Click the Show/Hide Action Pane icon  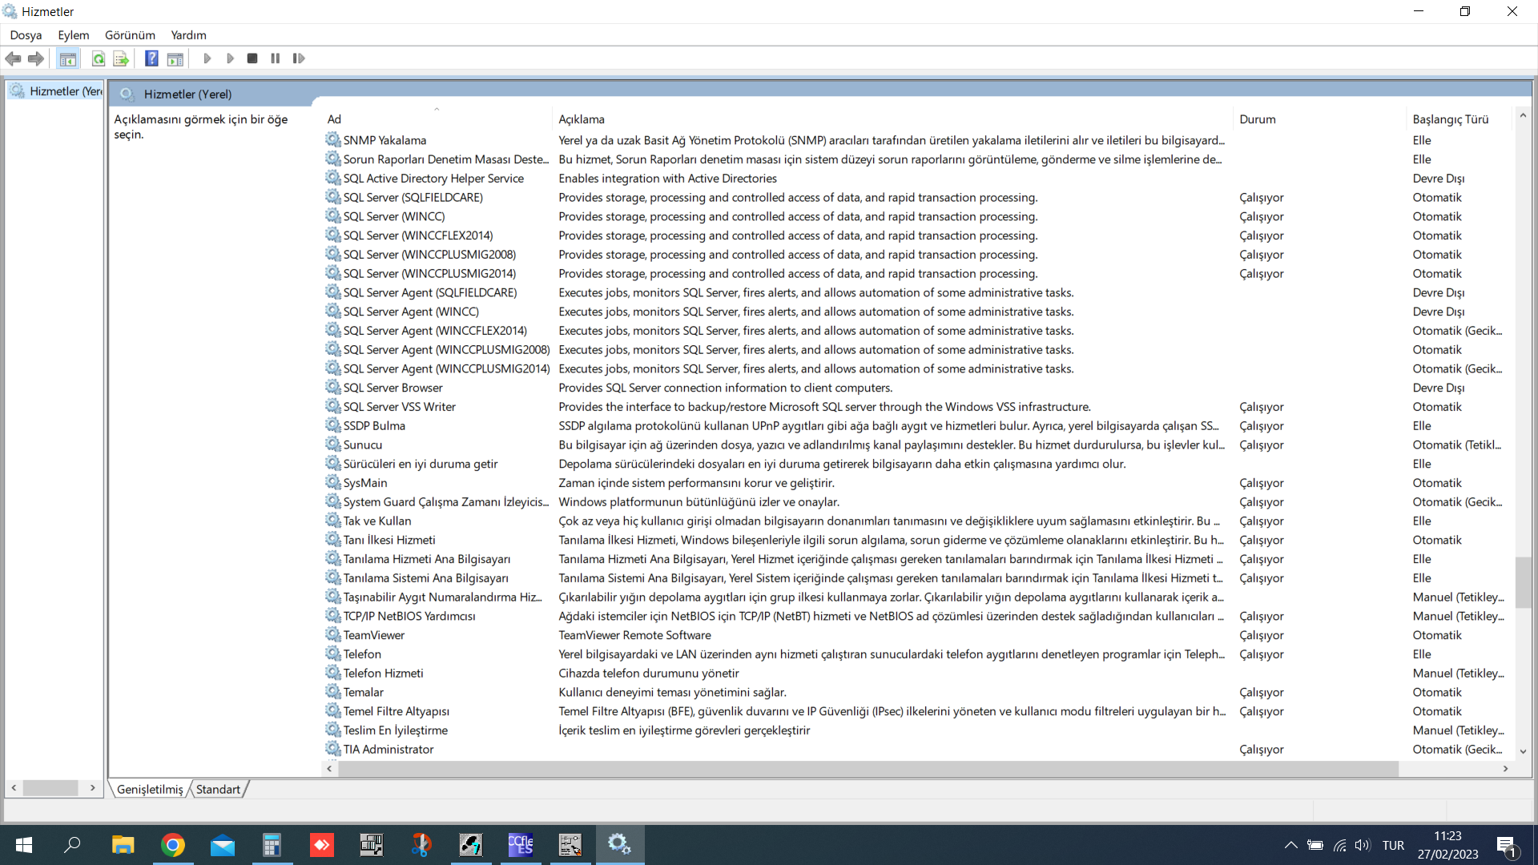(175, 58)
